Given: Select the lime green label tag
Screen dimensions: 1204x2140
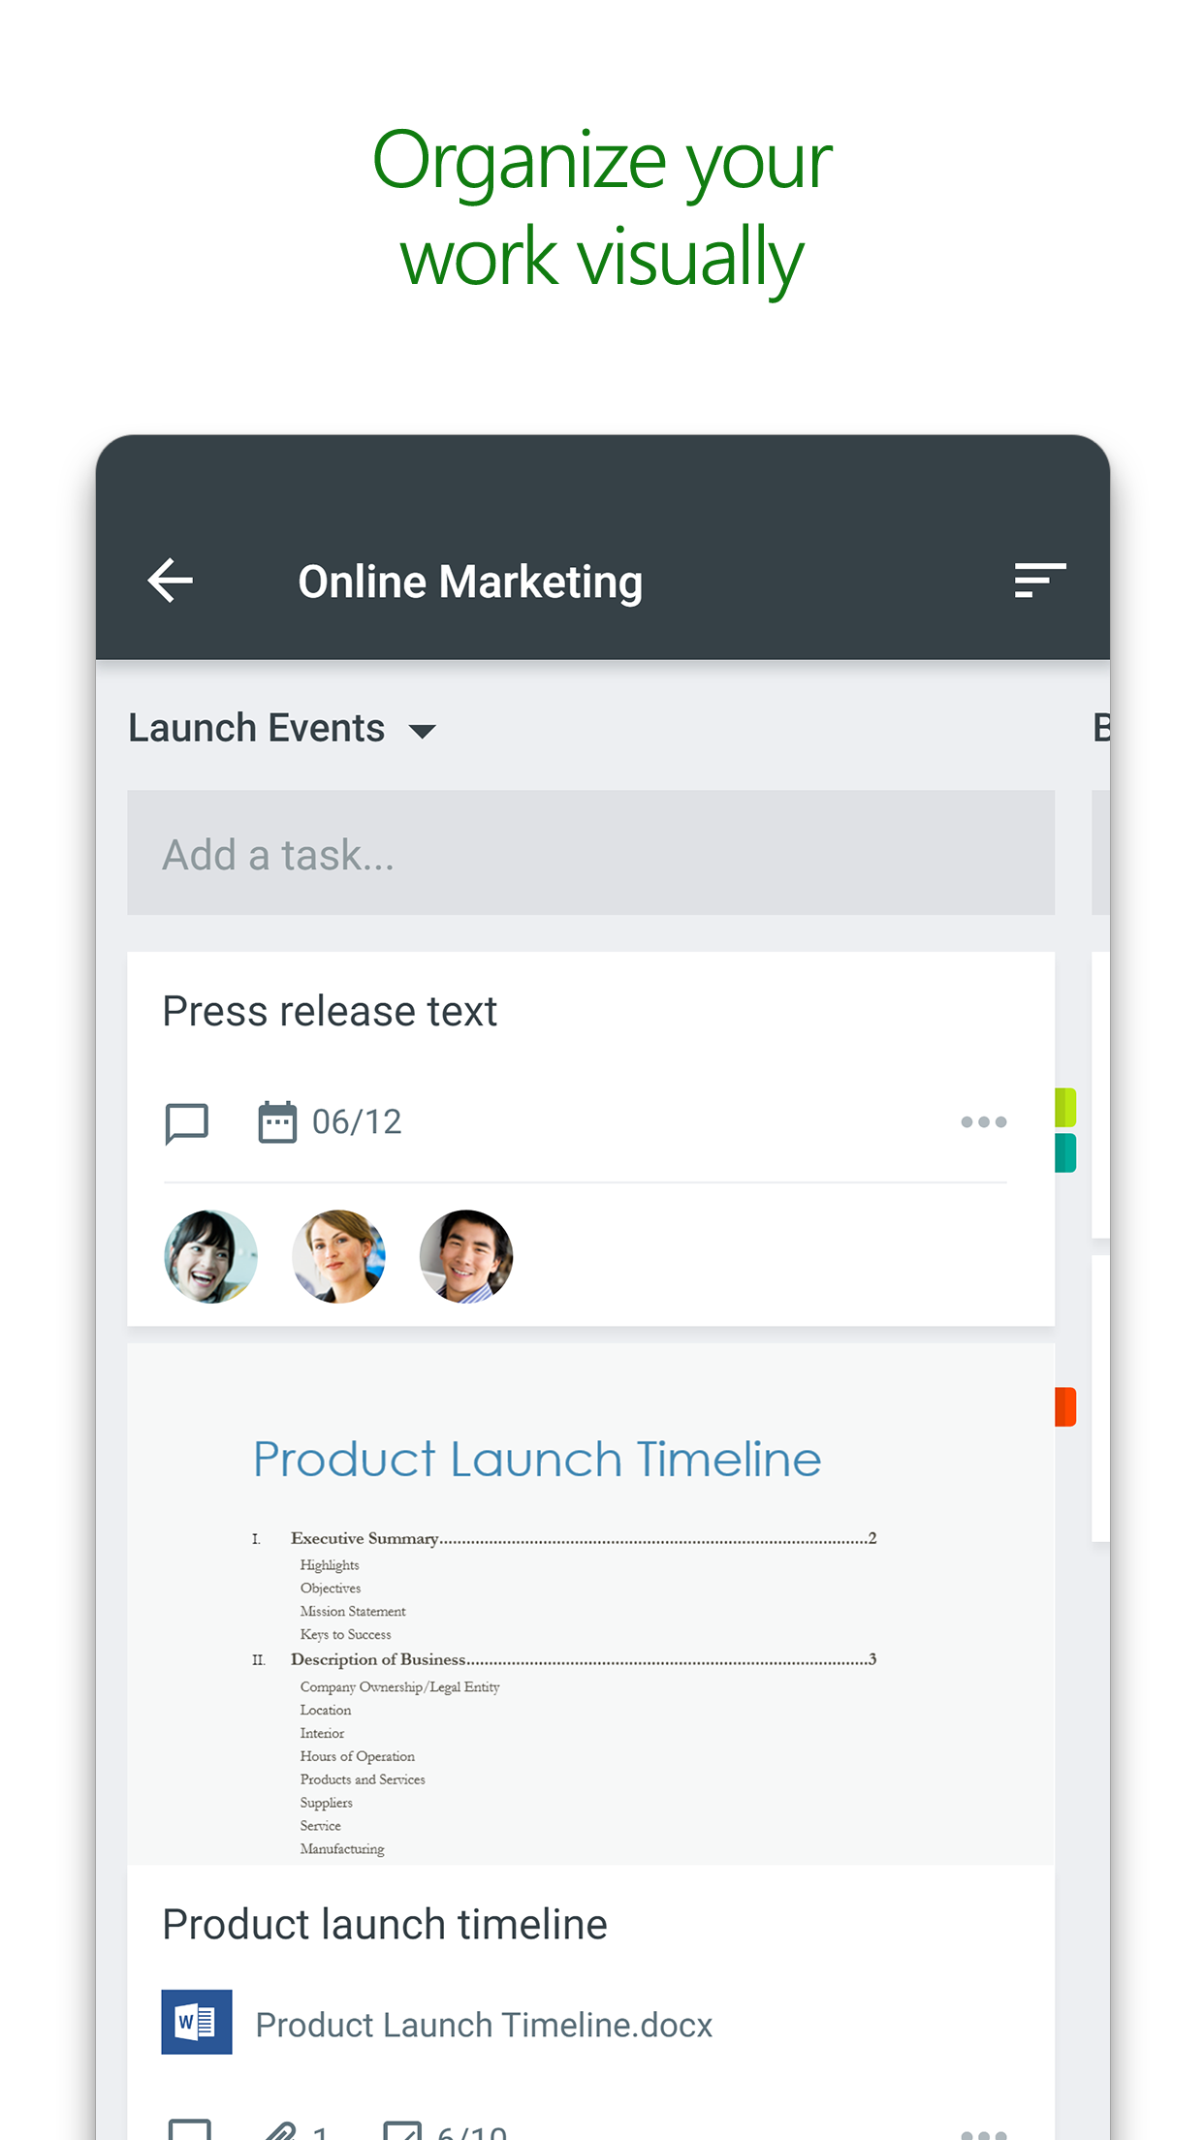Looking at the screenshot, I should coord(1065,1107).
